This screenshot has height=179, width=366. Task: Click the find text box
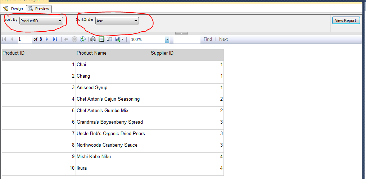click(x=187, y=40)
